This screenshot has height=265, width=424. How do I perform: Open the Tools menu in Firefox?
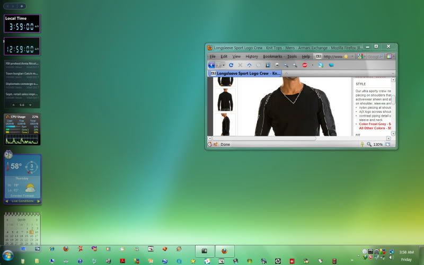(x=292, y=57)
